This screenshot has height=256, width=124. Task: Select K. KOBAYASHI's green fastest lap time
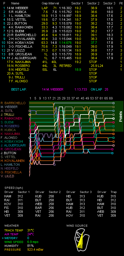(65, 43)
